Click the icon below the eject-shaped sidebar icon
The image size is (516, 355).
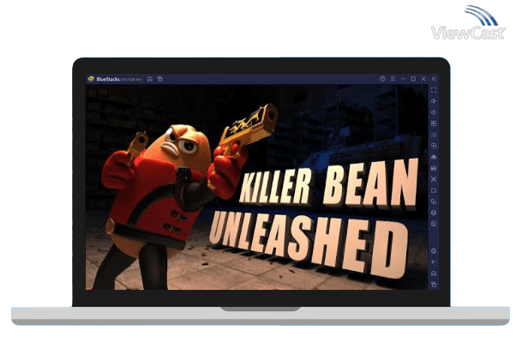pos(434,168)
